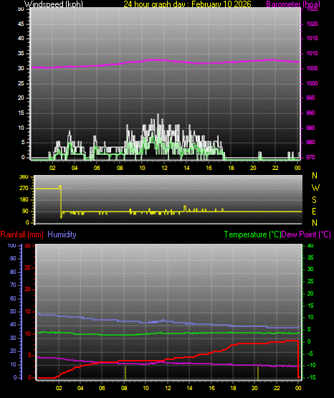Click hour 22 under the rainfall graph
The height and width of the screenshot is (398, 334).
tap(277, 388)
